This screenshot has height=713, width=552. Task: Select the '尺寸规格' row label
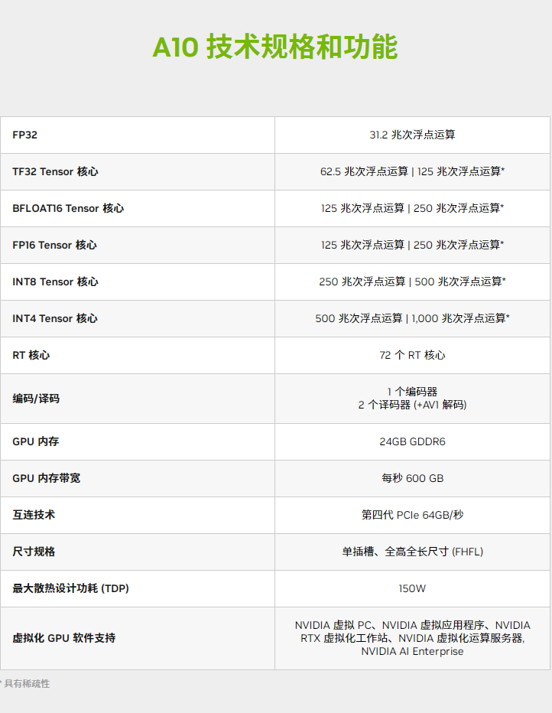pos(34,552)
